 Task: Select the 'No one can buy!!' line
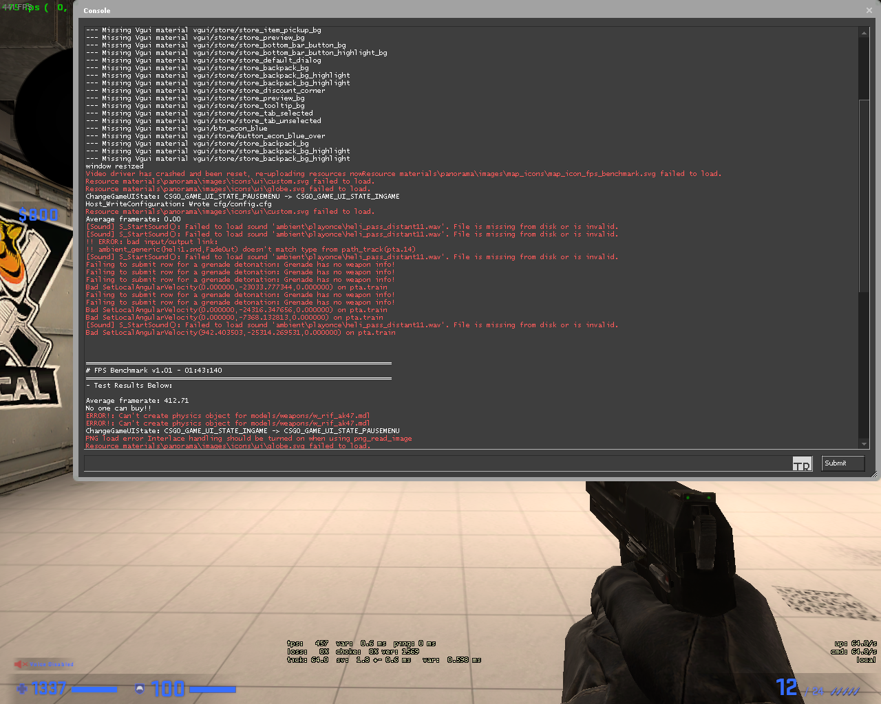[x=118, y=408]
